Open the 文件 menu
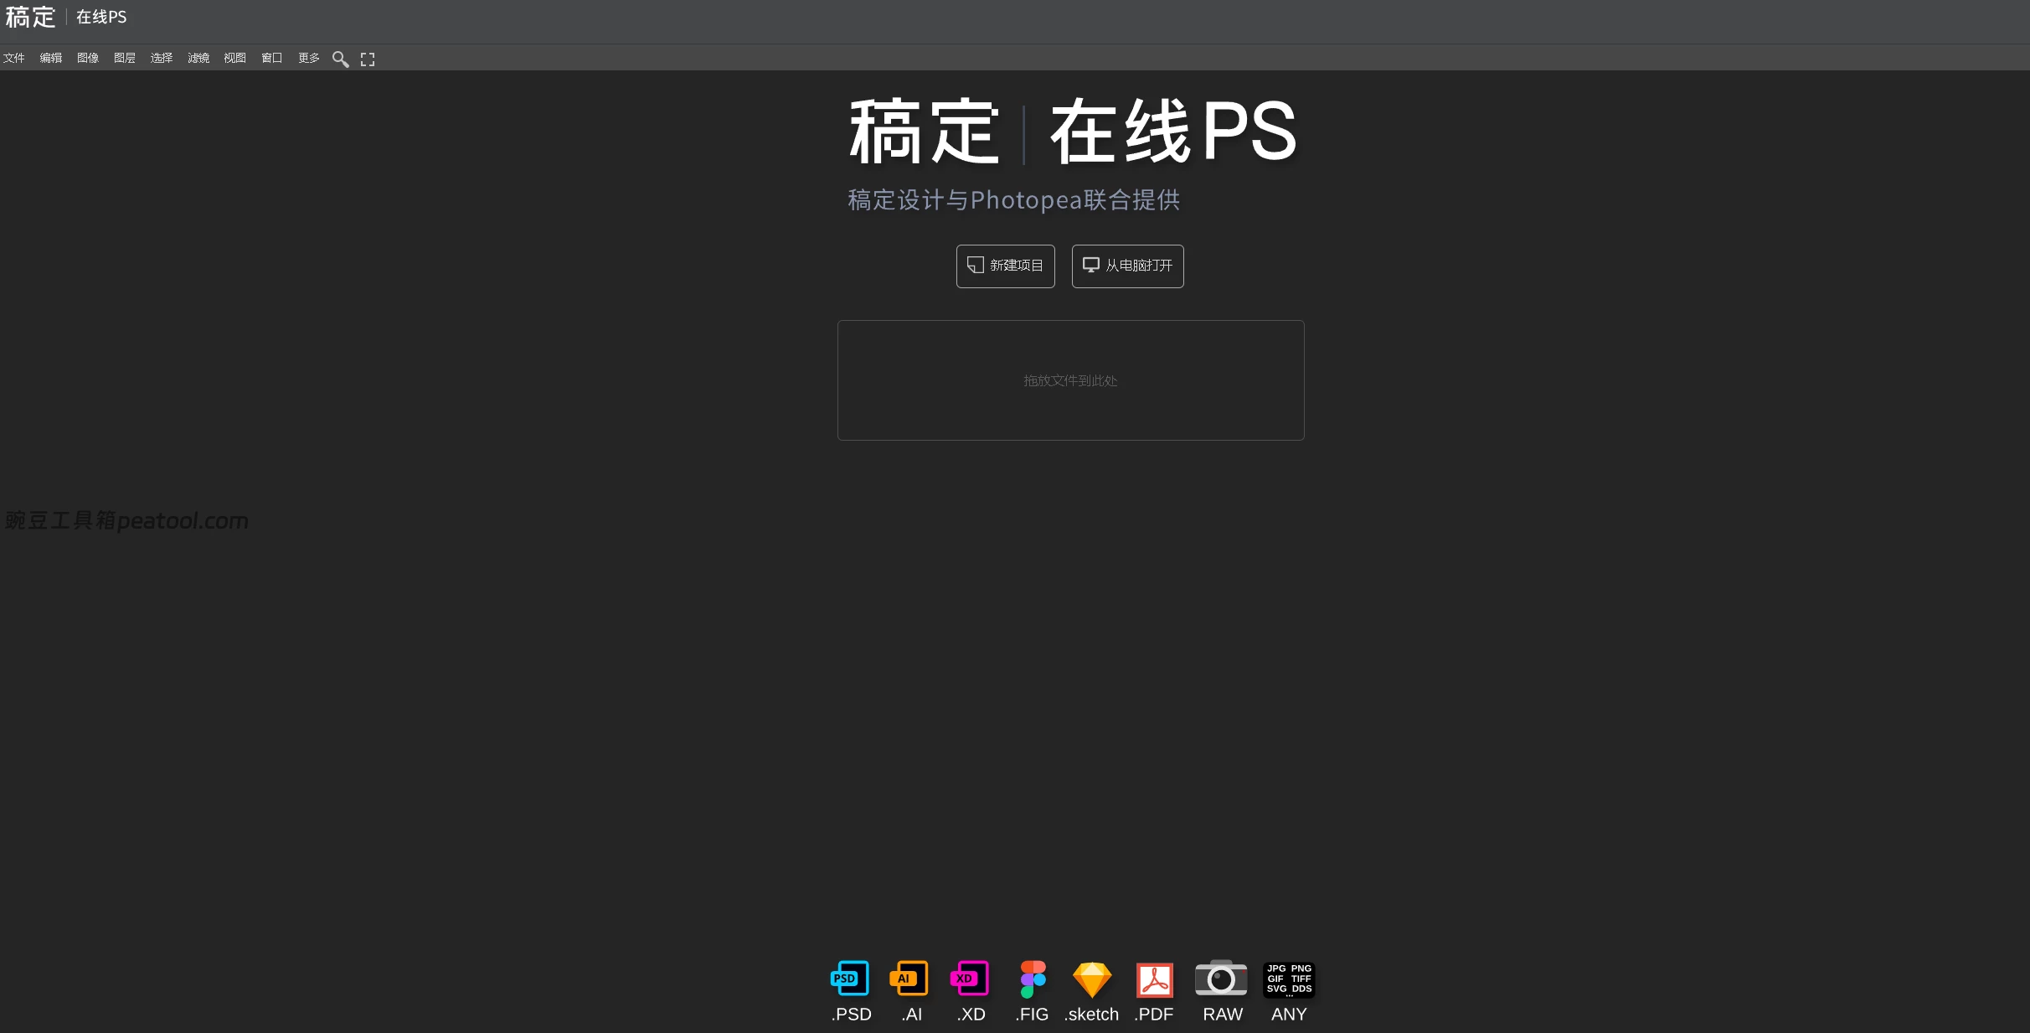Image resolution: width=2030 pixels, height=1033 pixels. [x=14, y=58]
